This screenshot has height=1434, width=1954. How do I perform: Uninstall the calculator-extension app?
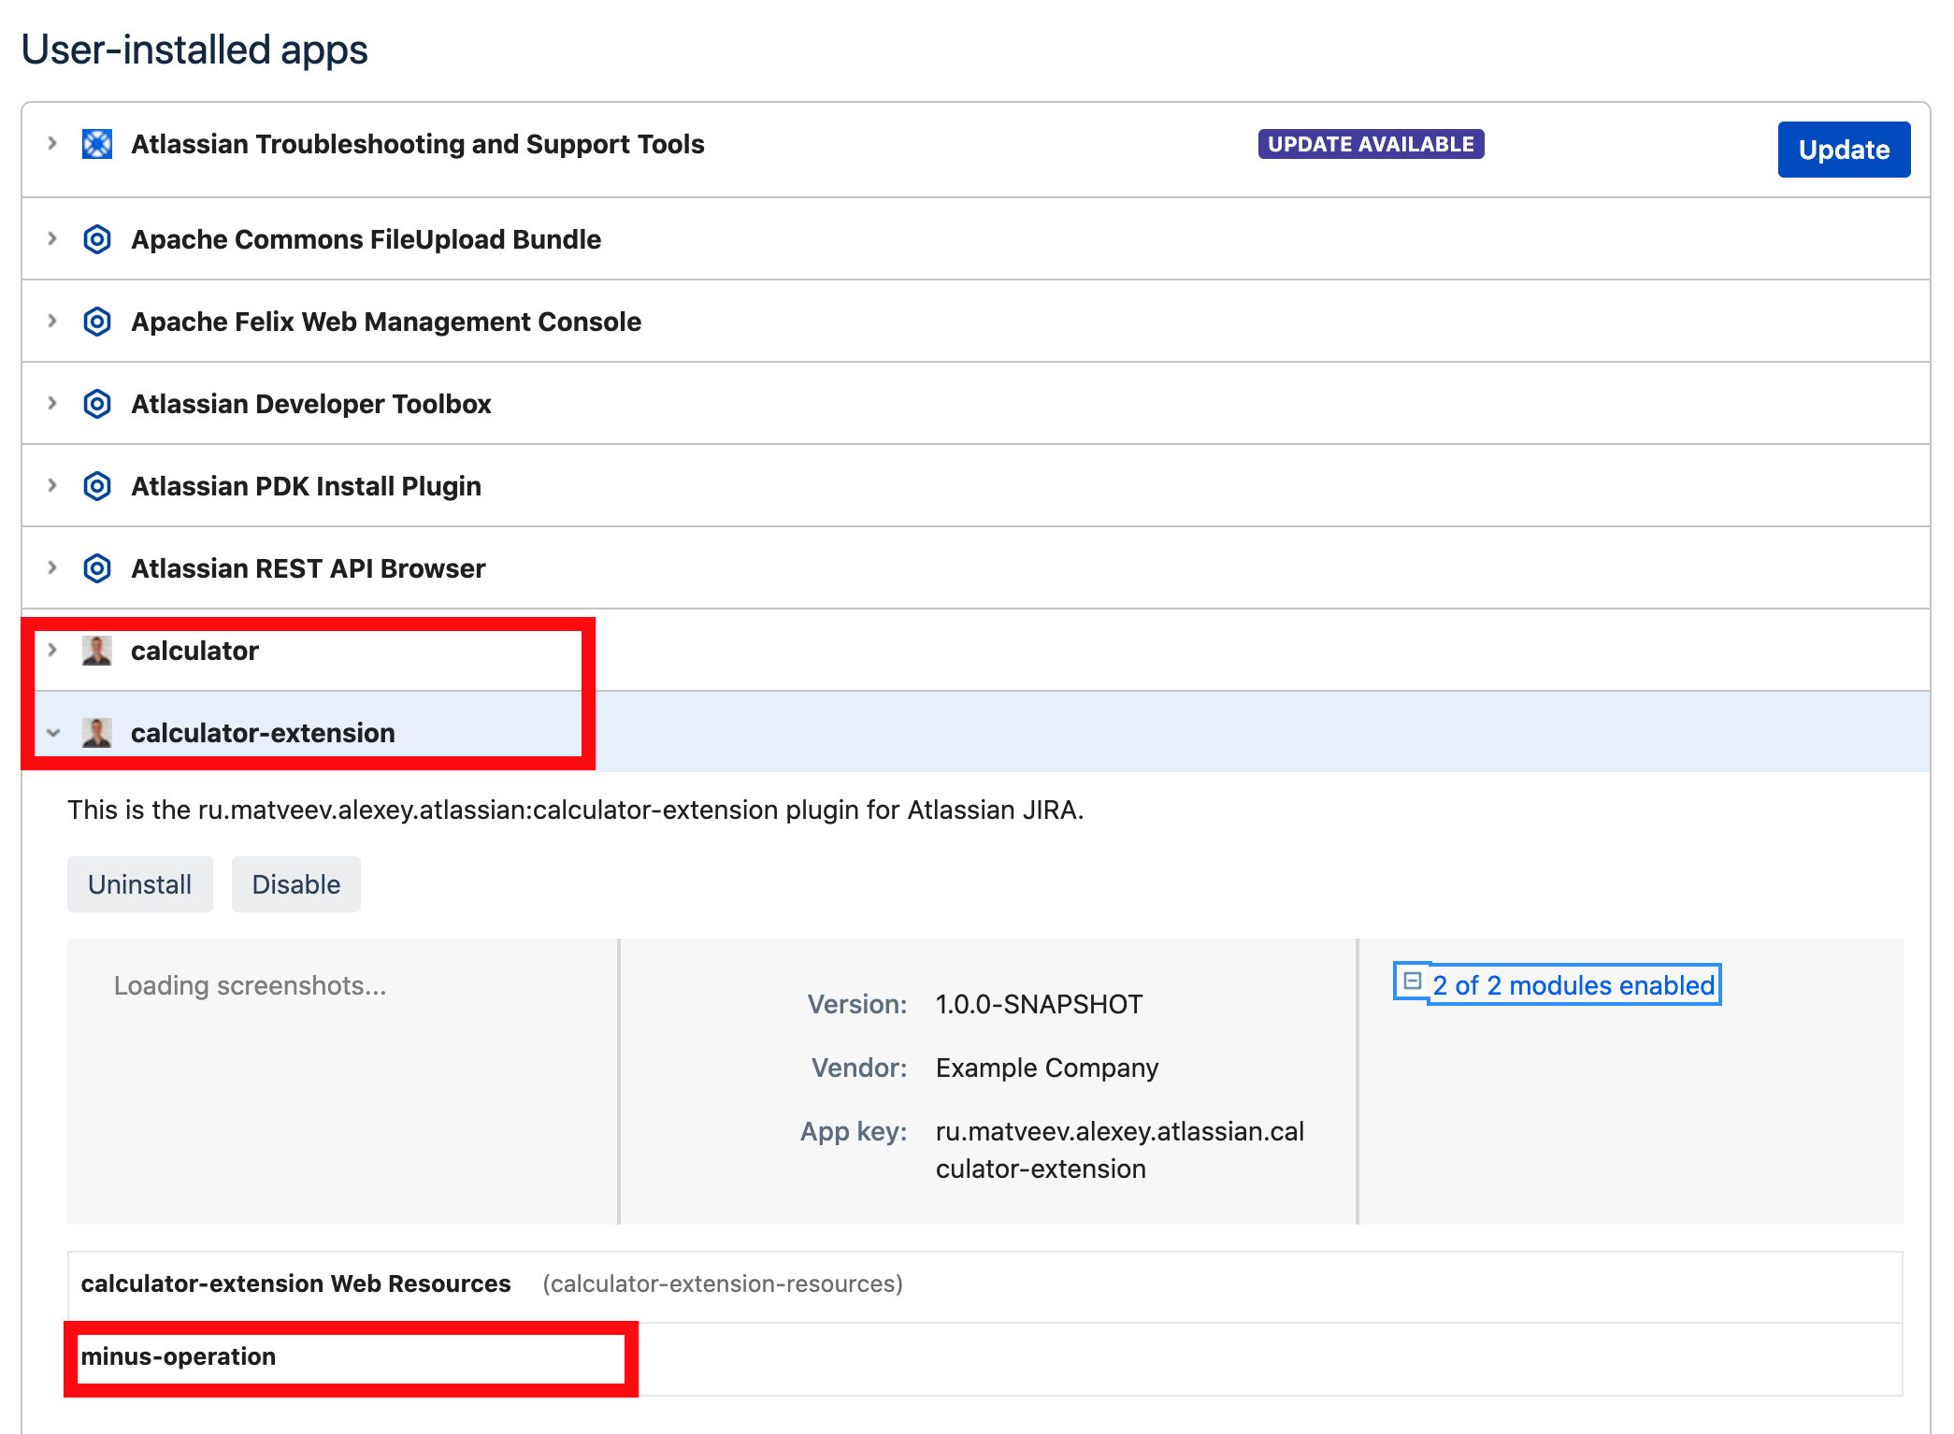139,884
